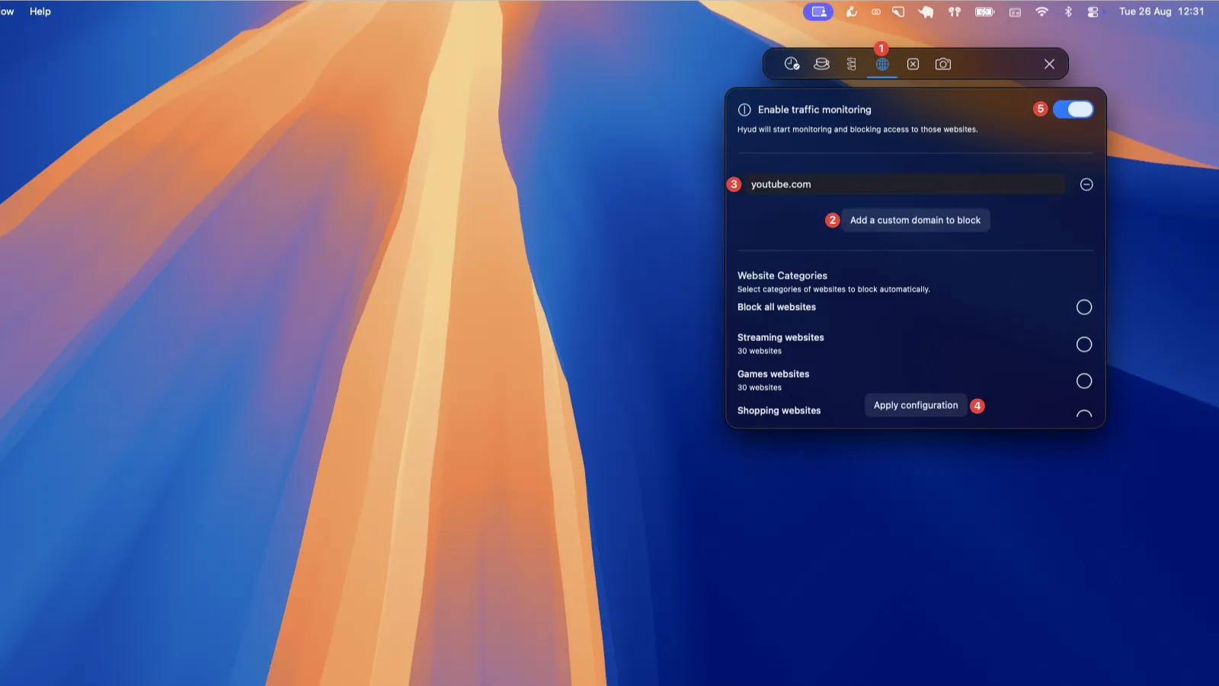Screen dimensions: 1219x686
Task: Enable blocking for Streaming websites
Action: pyautogui.click(x=1083, y=344)
